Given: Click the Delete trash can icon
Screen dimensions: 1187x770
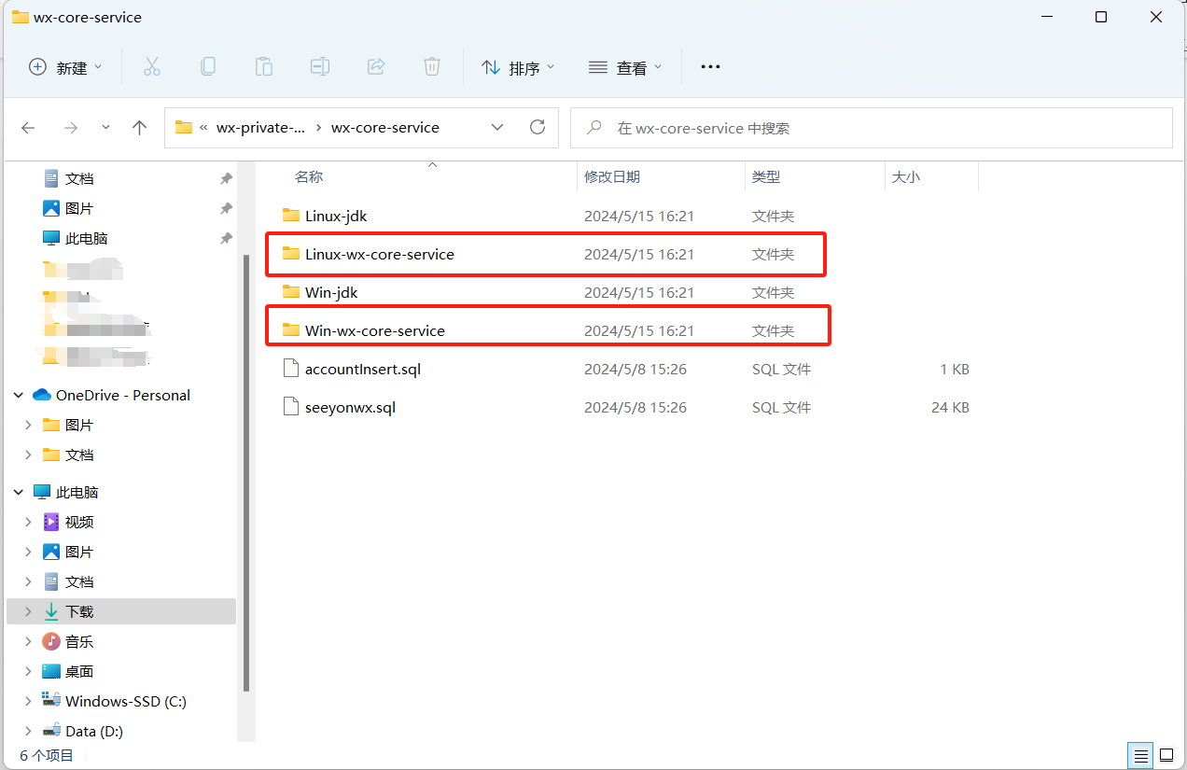Looking at the screenshot, I should point(432,66).
